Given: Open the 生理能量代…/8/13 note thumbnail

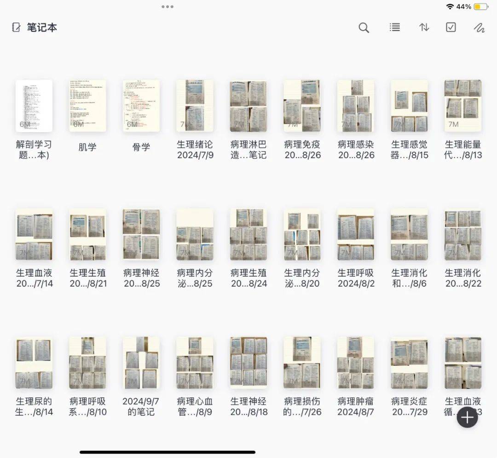Looking at the screenshot, I should 463,106.
